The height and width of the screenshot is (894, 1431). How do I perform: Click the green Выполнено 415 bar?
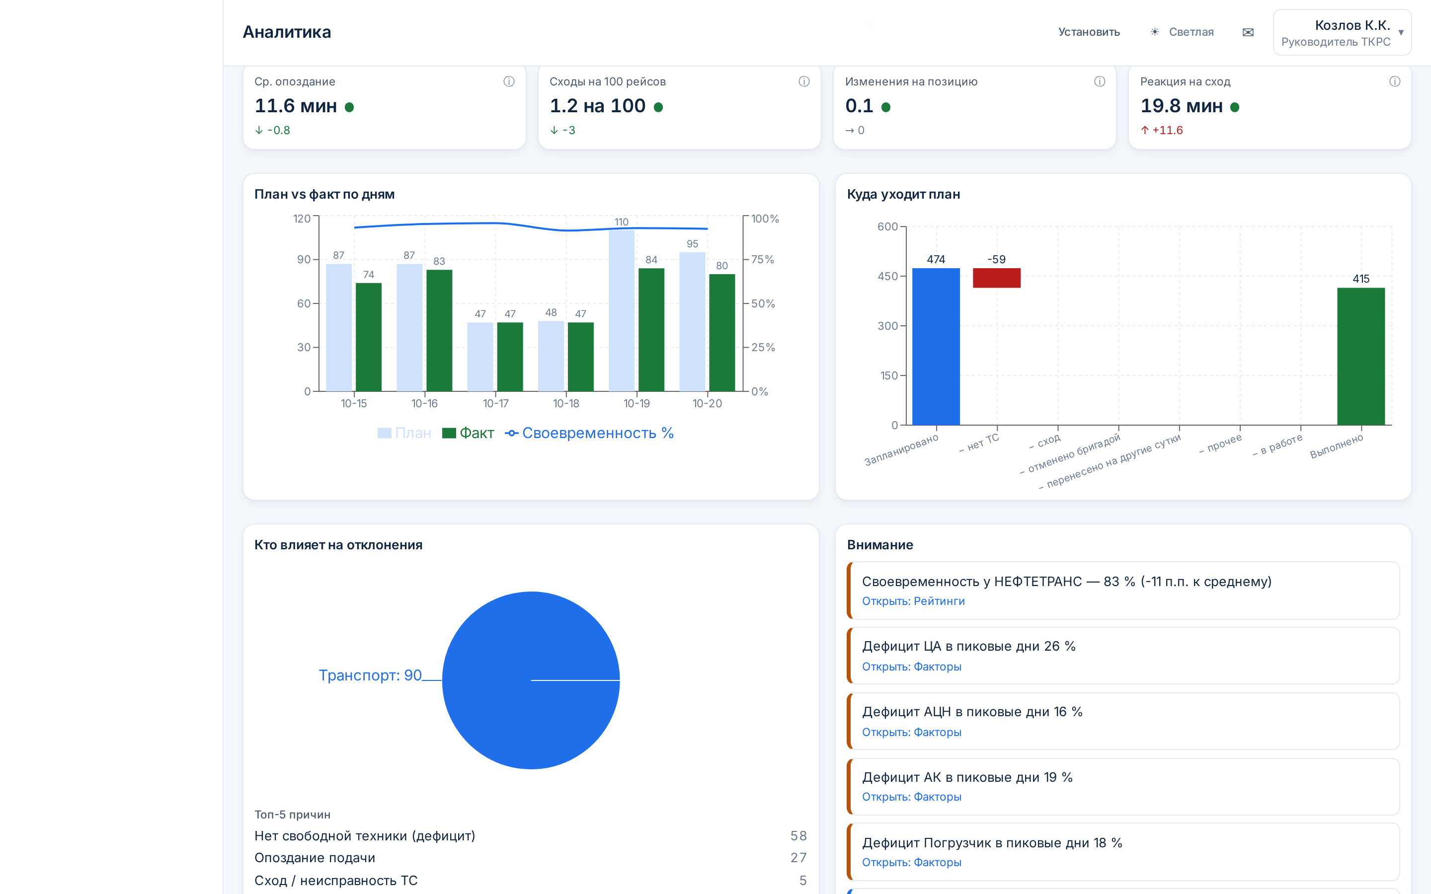click(1361, 357)
